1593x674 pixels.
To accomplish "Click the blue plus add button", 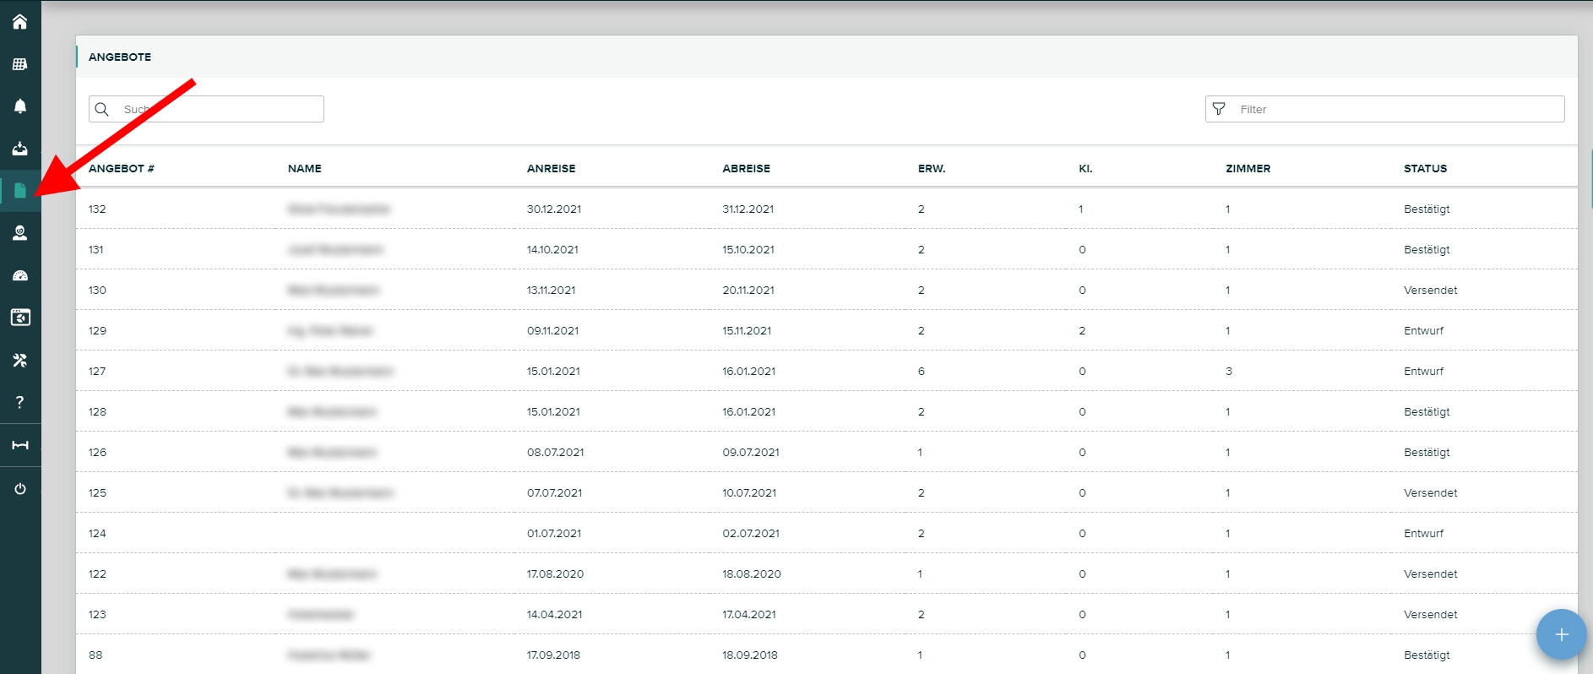I will [x=1560, y=634].
